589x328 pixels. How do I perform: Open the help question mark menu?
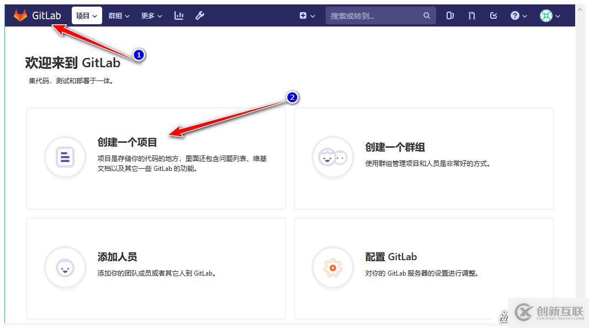click(518, 16)
